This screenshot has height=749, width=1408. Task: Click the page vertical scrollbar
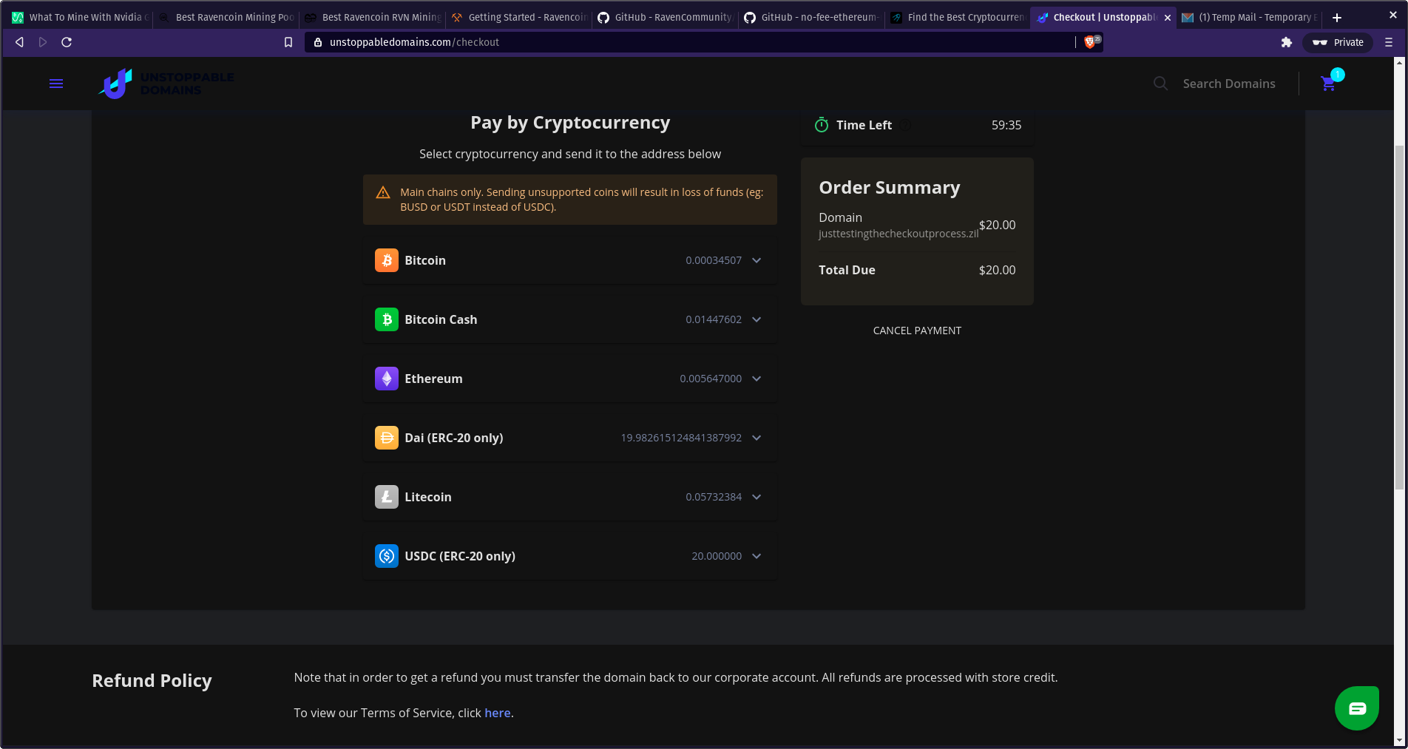[x=1399, y=318]
